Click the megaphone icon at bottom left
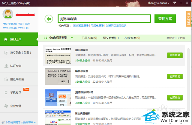192x125 pixels. (3, 122)
